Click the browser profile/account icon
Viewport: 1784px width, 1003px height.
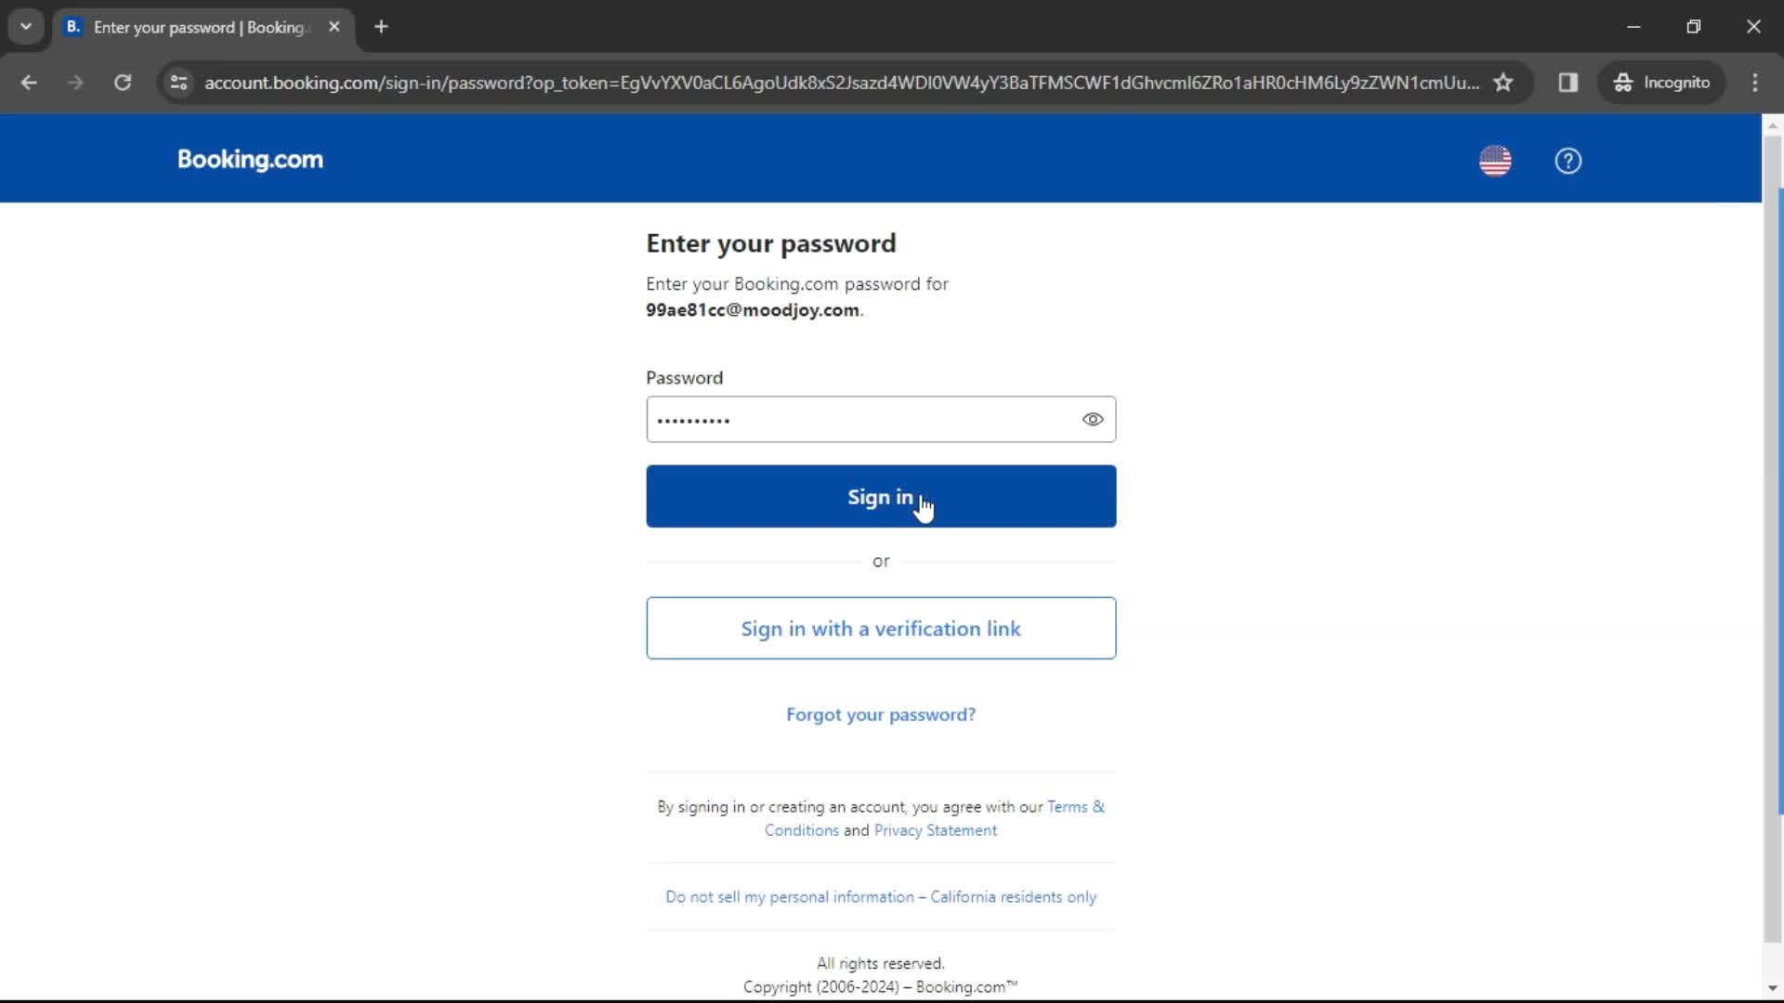click(1664, 82)
